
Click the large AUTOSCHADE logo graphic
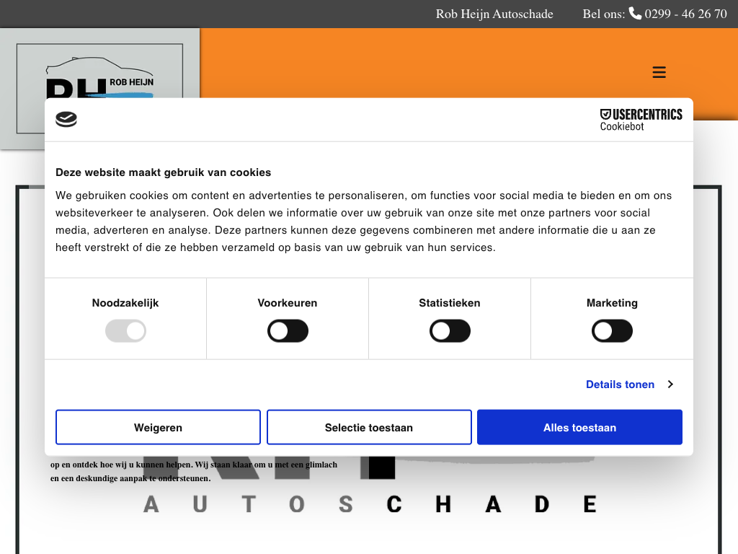pos(369,503)
